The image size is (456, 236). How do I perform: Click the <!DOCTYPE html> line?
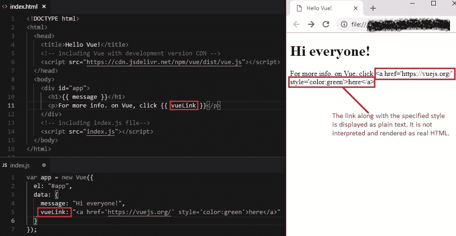(53, 19)
